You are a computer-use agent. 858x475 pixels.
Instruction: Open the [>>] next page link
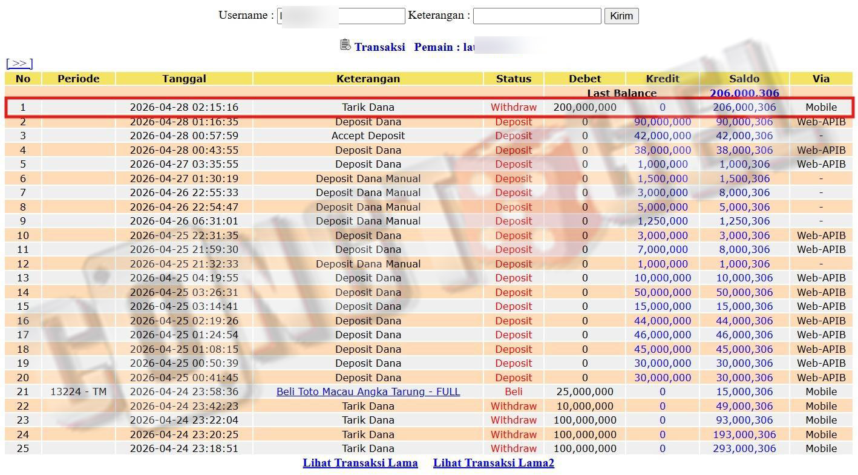[x=19, y=63]
